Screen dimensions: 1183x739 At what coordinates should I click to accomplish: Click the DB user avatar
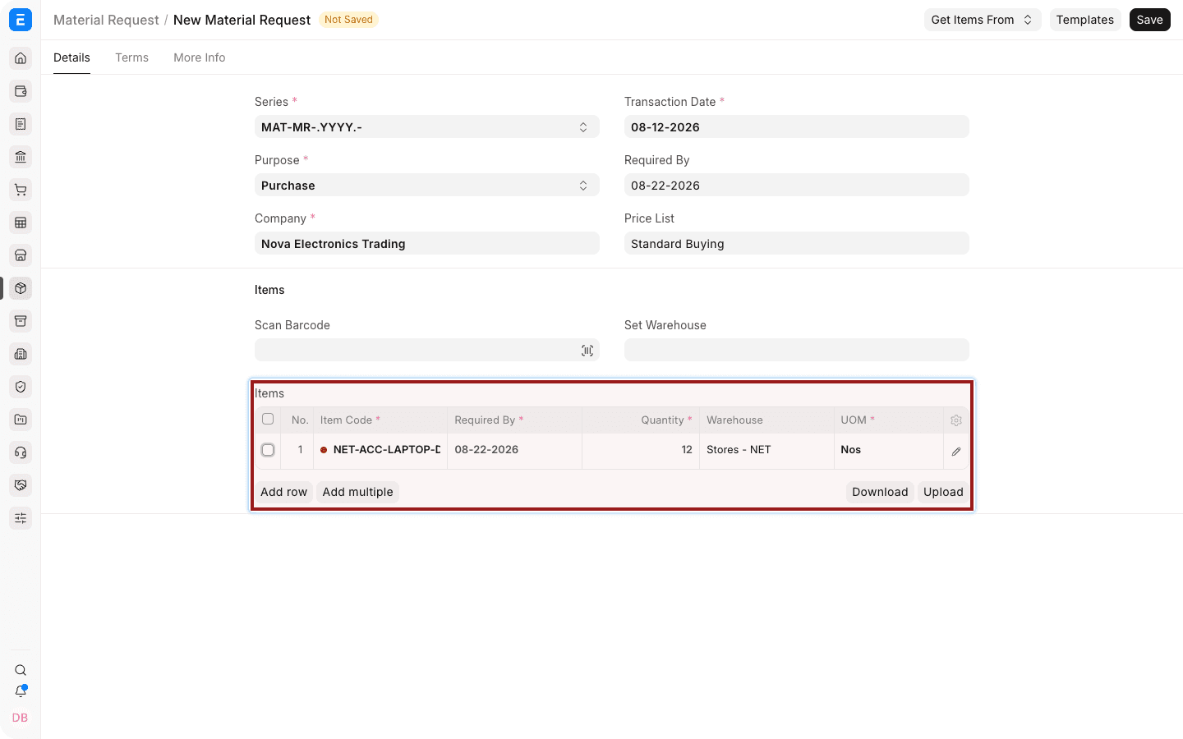21,718
